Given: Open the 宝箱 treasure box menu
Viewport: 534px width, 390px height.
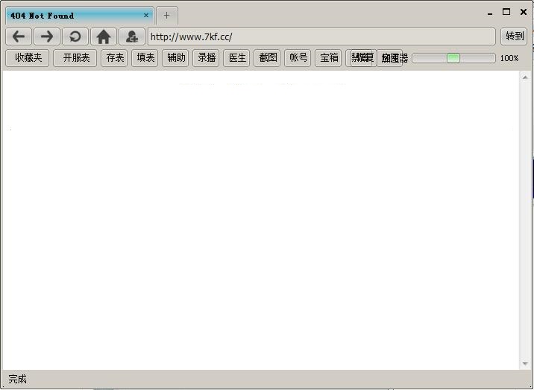Looking at the screenshot, I should (x=329, y=58).
